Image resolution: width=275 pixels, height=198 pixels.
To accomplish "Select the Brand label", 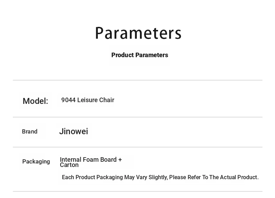I will tap(30, 131).
